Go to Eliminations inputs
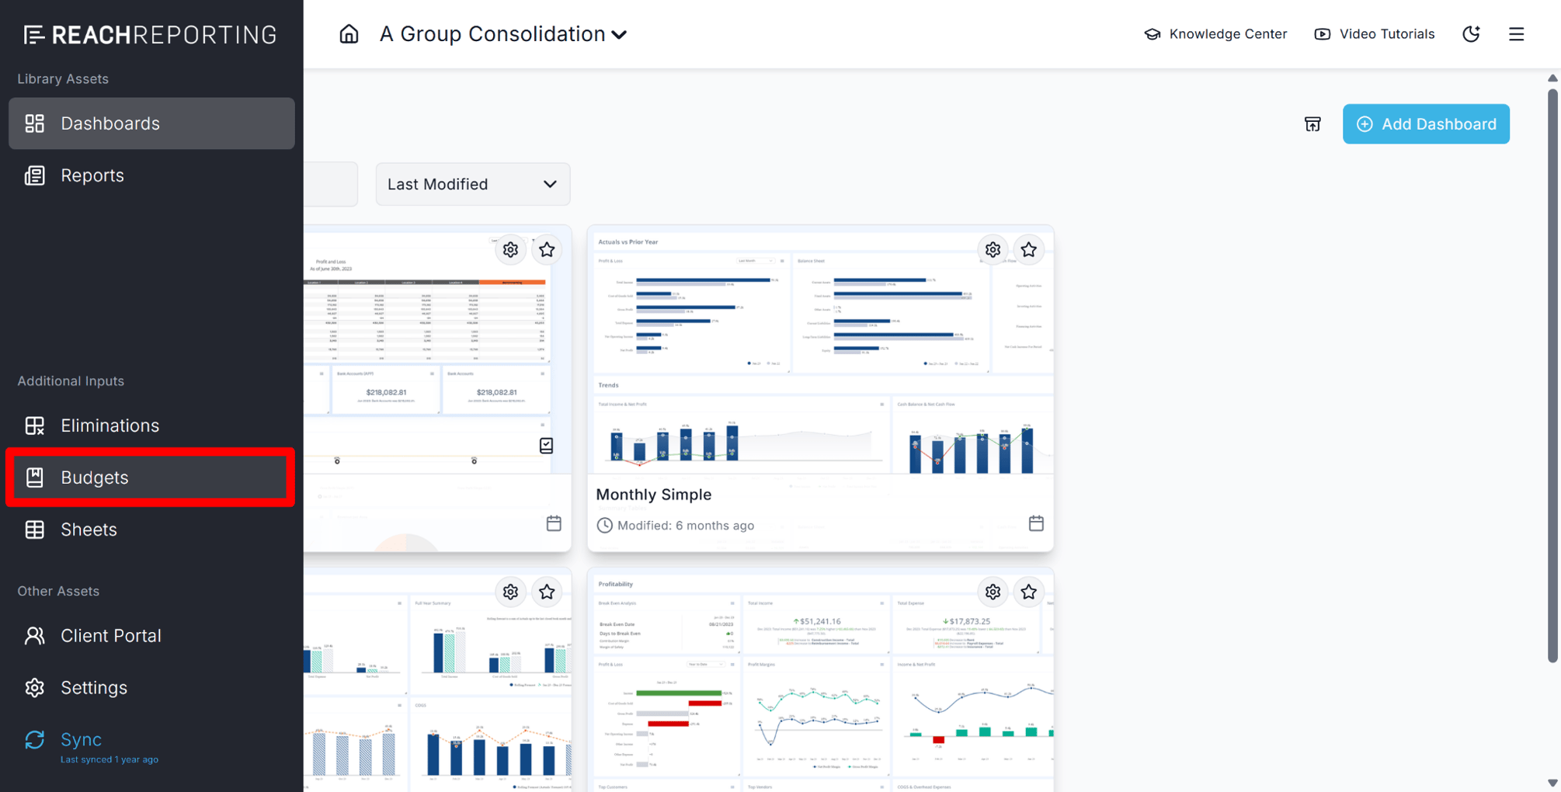 coord(151,426)
